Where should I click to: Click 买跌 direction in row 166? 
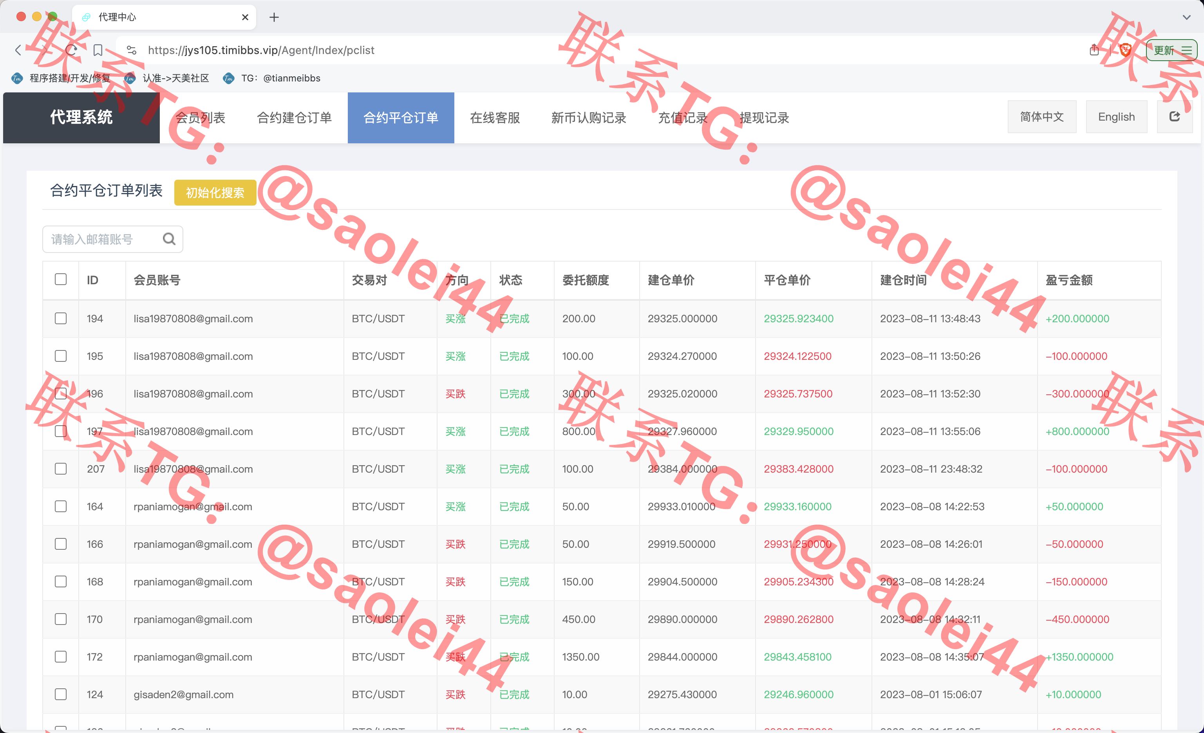coord(455,544)
